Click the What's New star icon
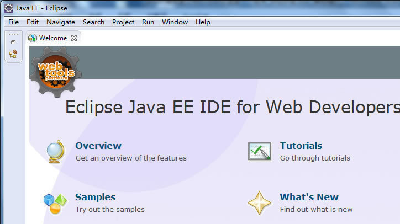Image resolution: width=400 pixels, height=224 pixels. coord(259,203)
